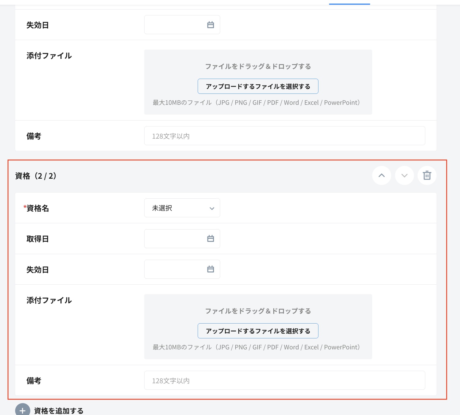Click the 資格を追加する link text
Screen dimensions: 460x415
tap(59, 411)
